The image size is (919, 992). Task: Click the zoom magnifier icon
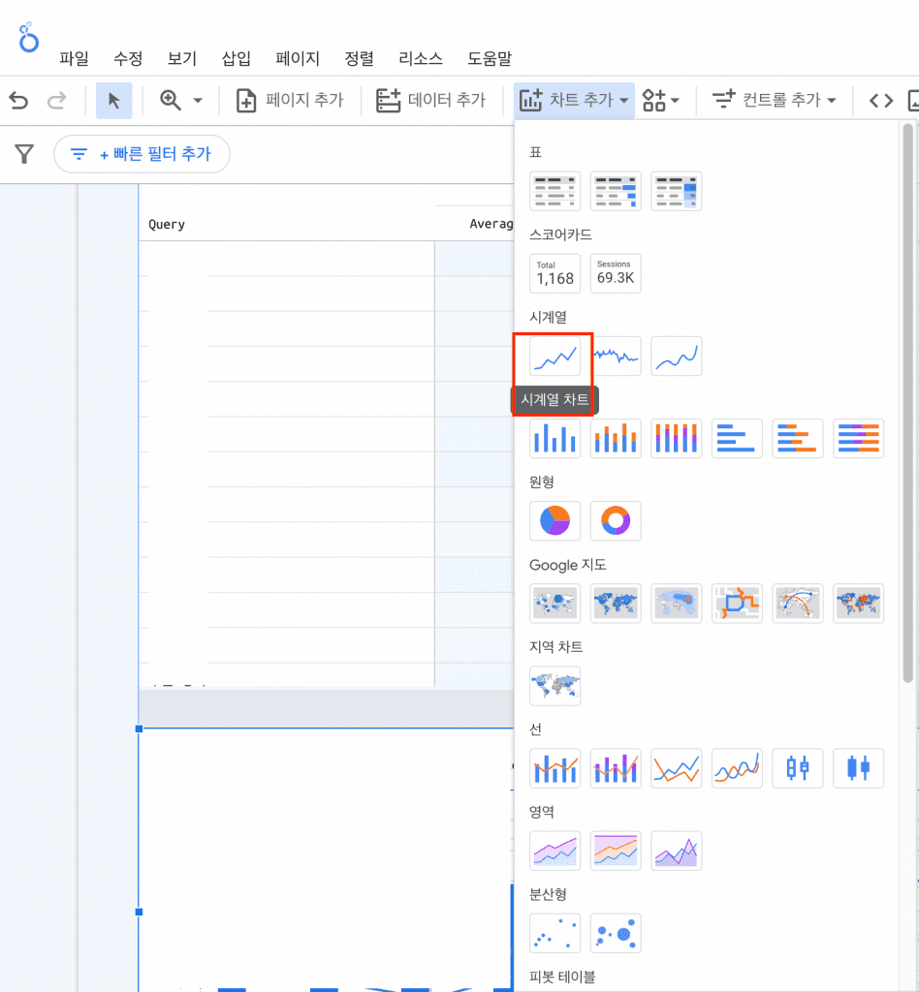[171, 100]
